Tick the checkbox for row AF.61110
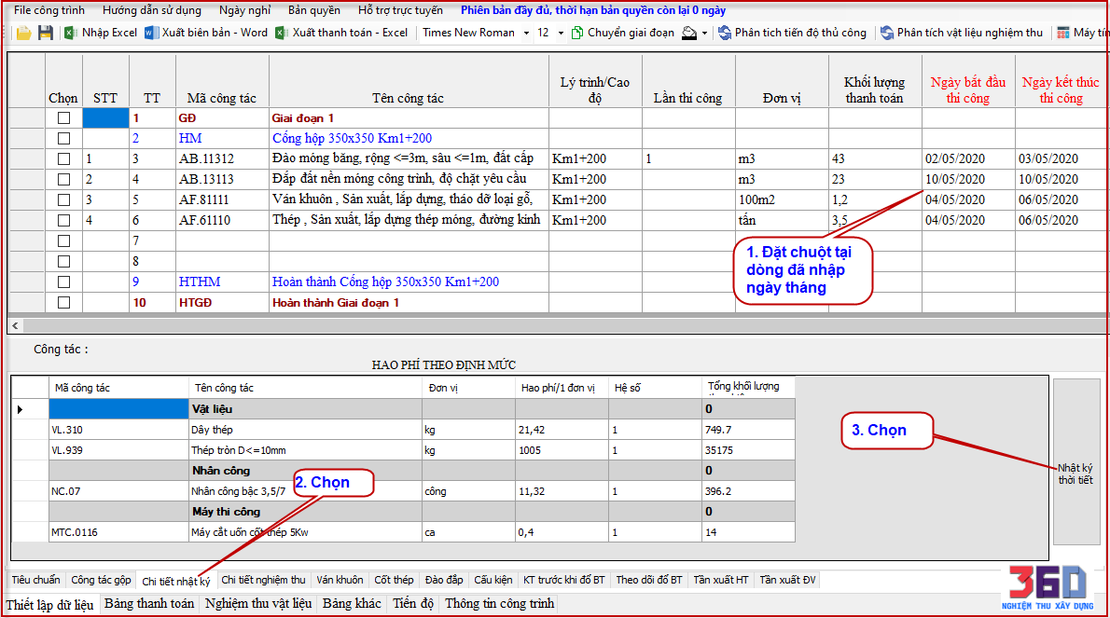This screenshot has width=1110, height=618. pyautogui.click(x=63, y=221)
